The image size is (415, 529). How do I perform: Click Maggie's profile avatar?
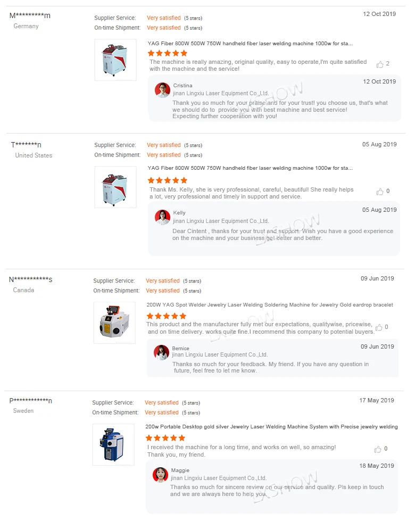click(160, 475)
